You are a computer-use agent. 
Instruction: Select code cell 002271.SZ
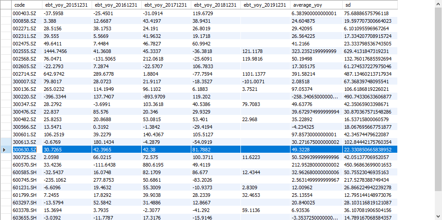[x=27, y=29]
